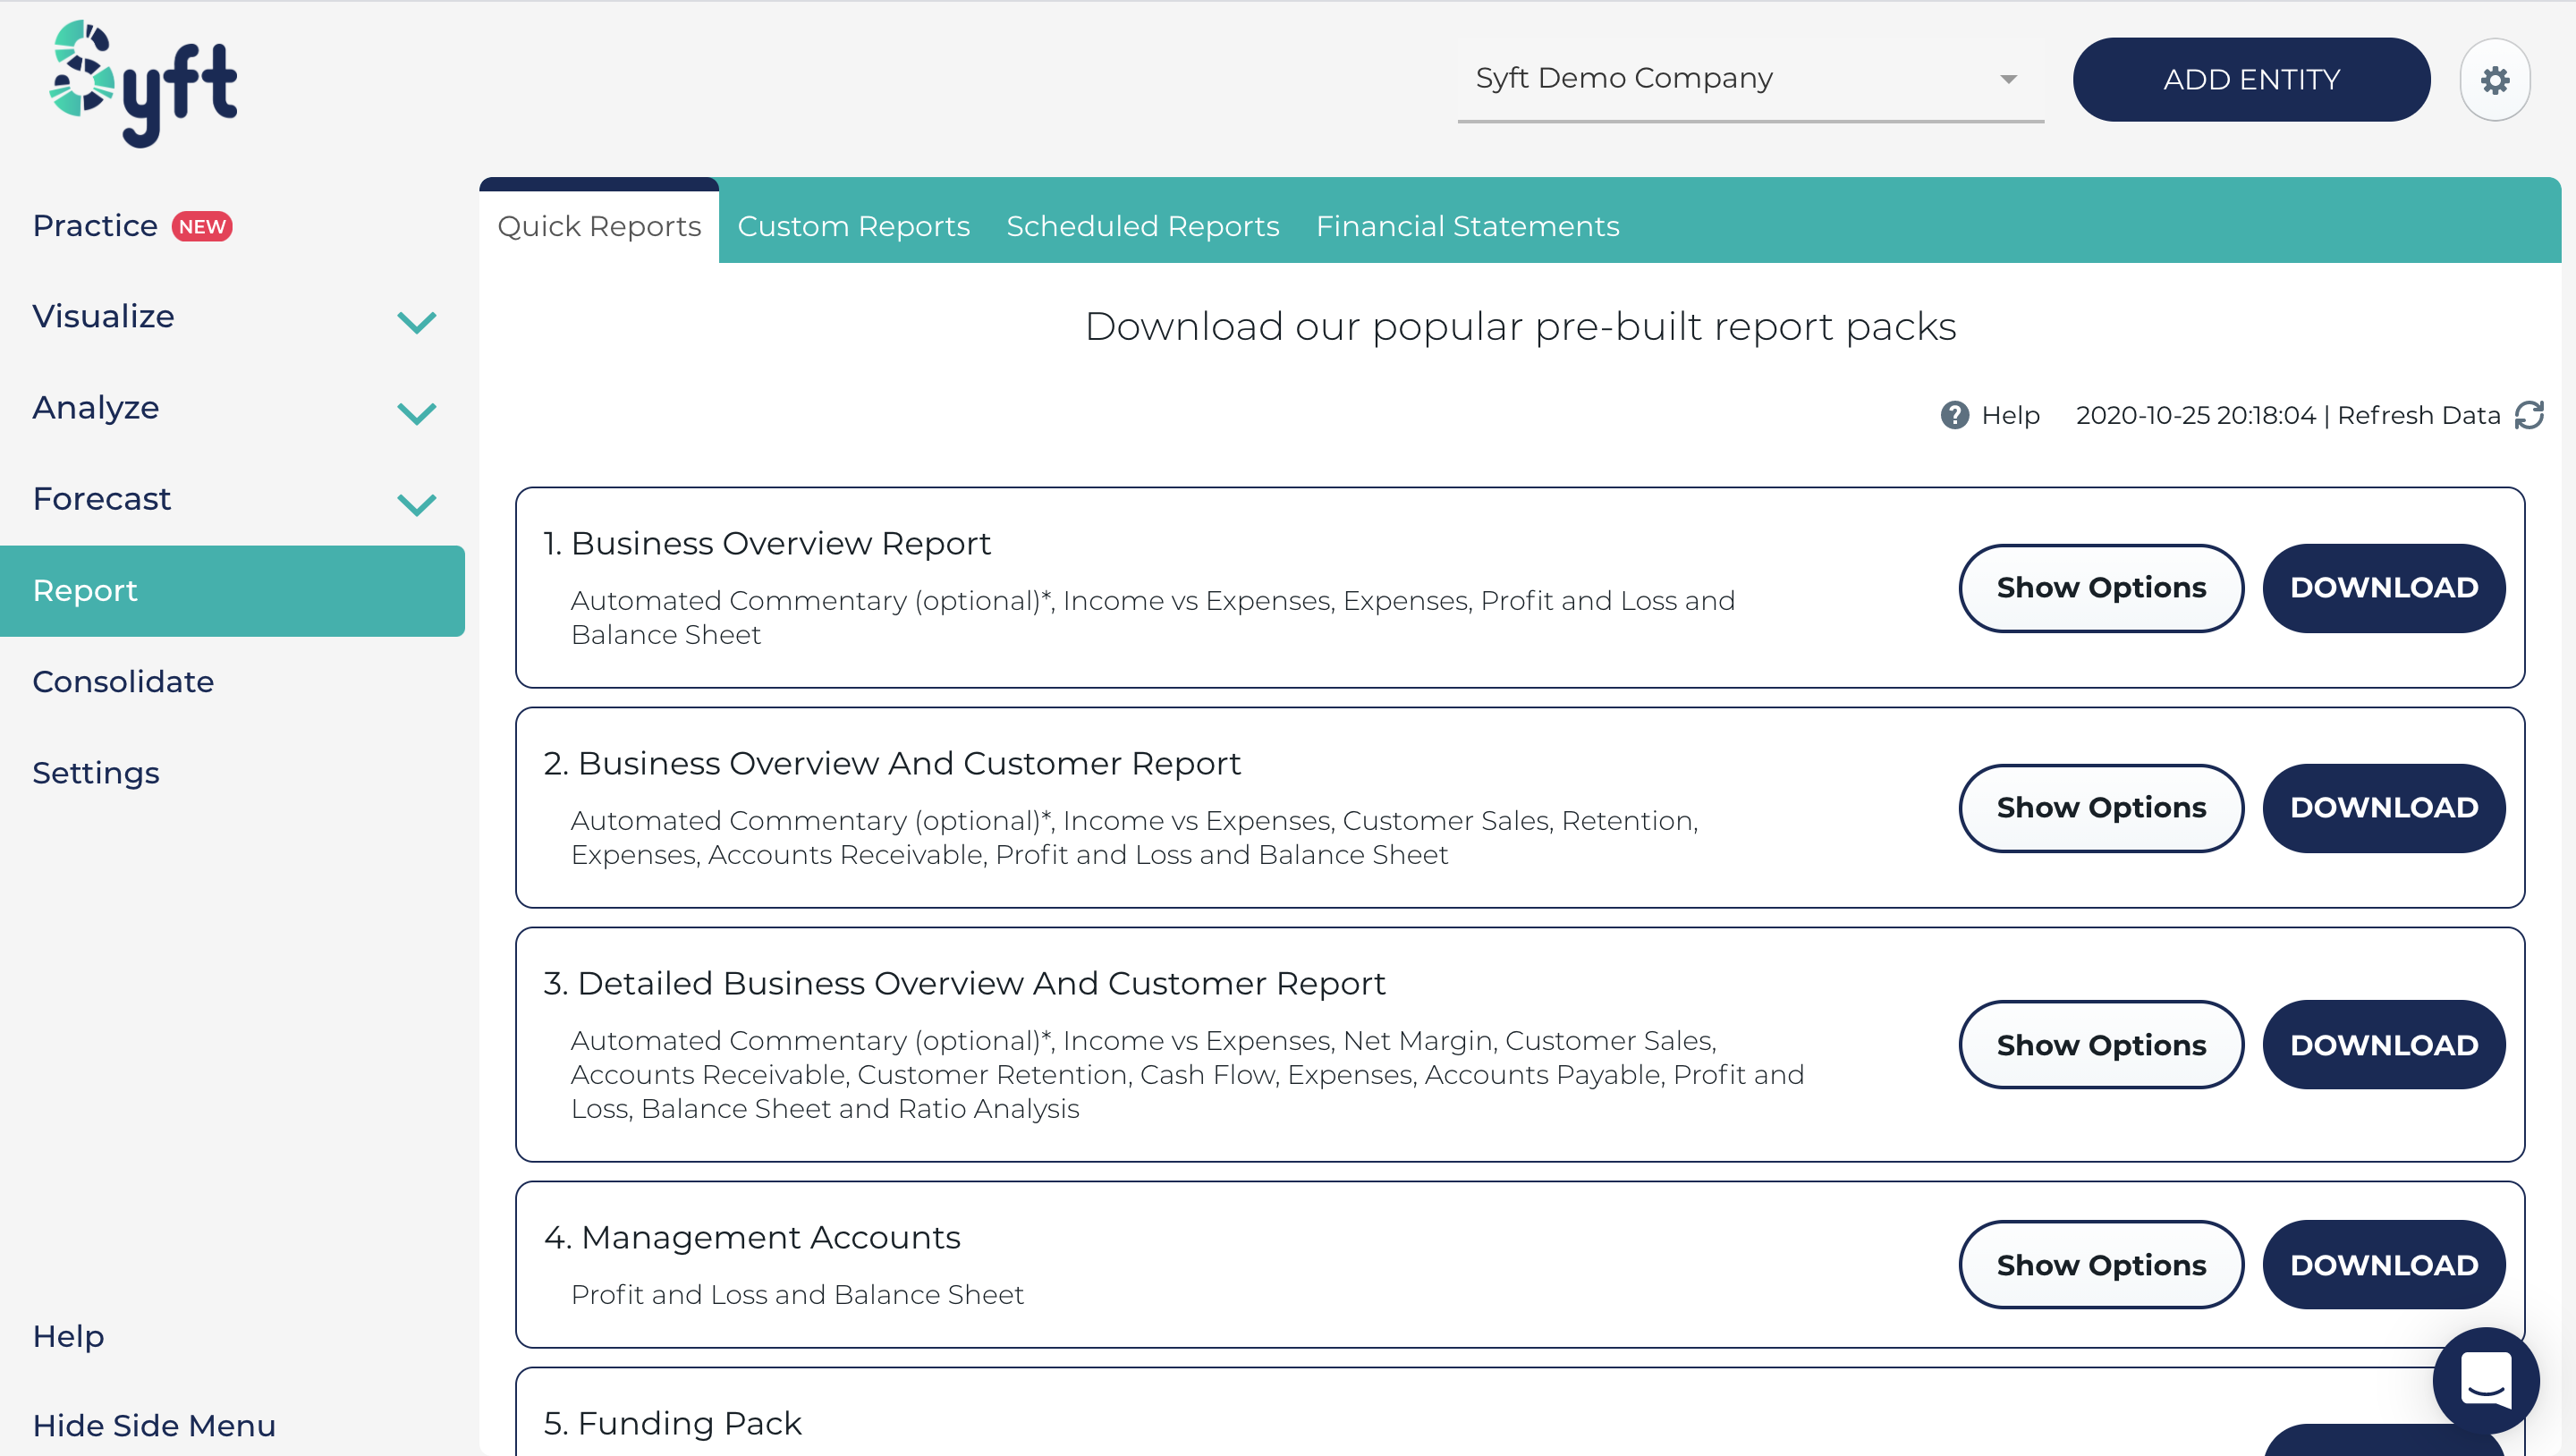Expand the Analyze section
The width and height of the screenshot is (2576, 1456).
[417, 413]
